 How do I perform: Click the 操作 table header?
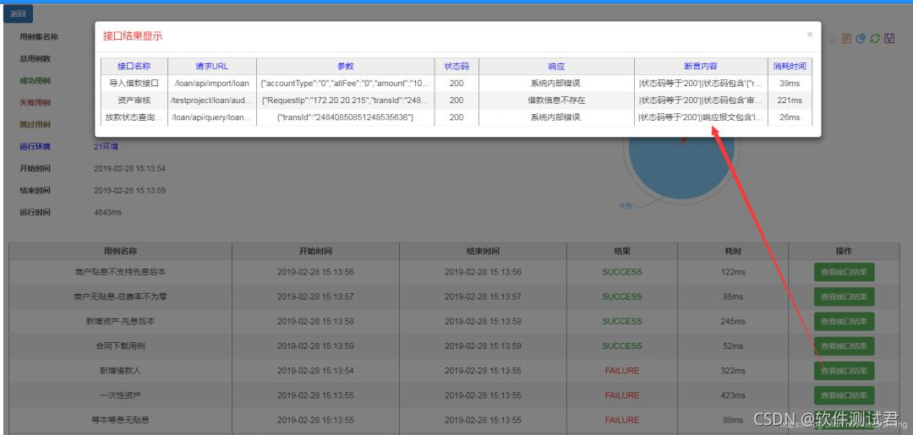[x=844, y=251]
